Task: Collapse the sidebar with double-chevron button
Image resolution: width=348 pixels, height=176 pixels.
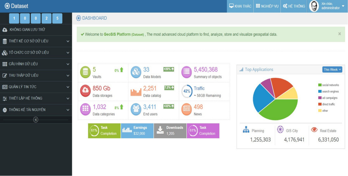Action: 36,120
